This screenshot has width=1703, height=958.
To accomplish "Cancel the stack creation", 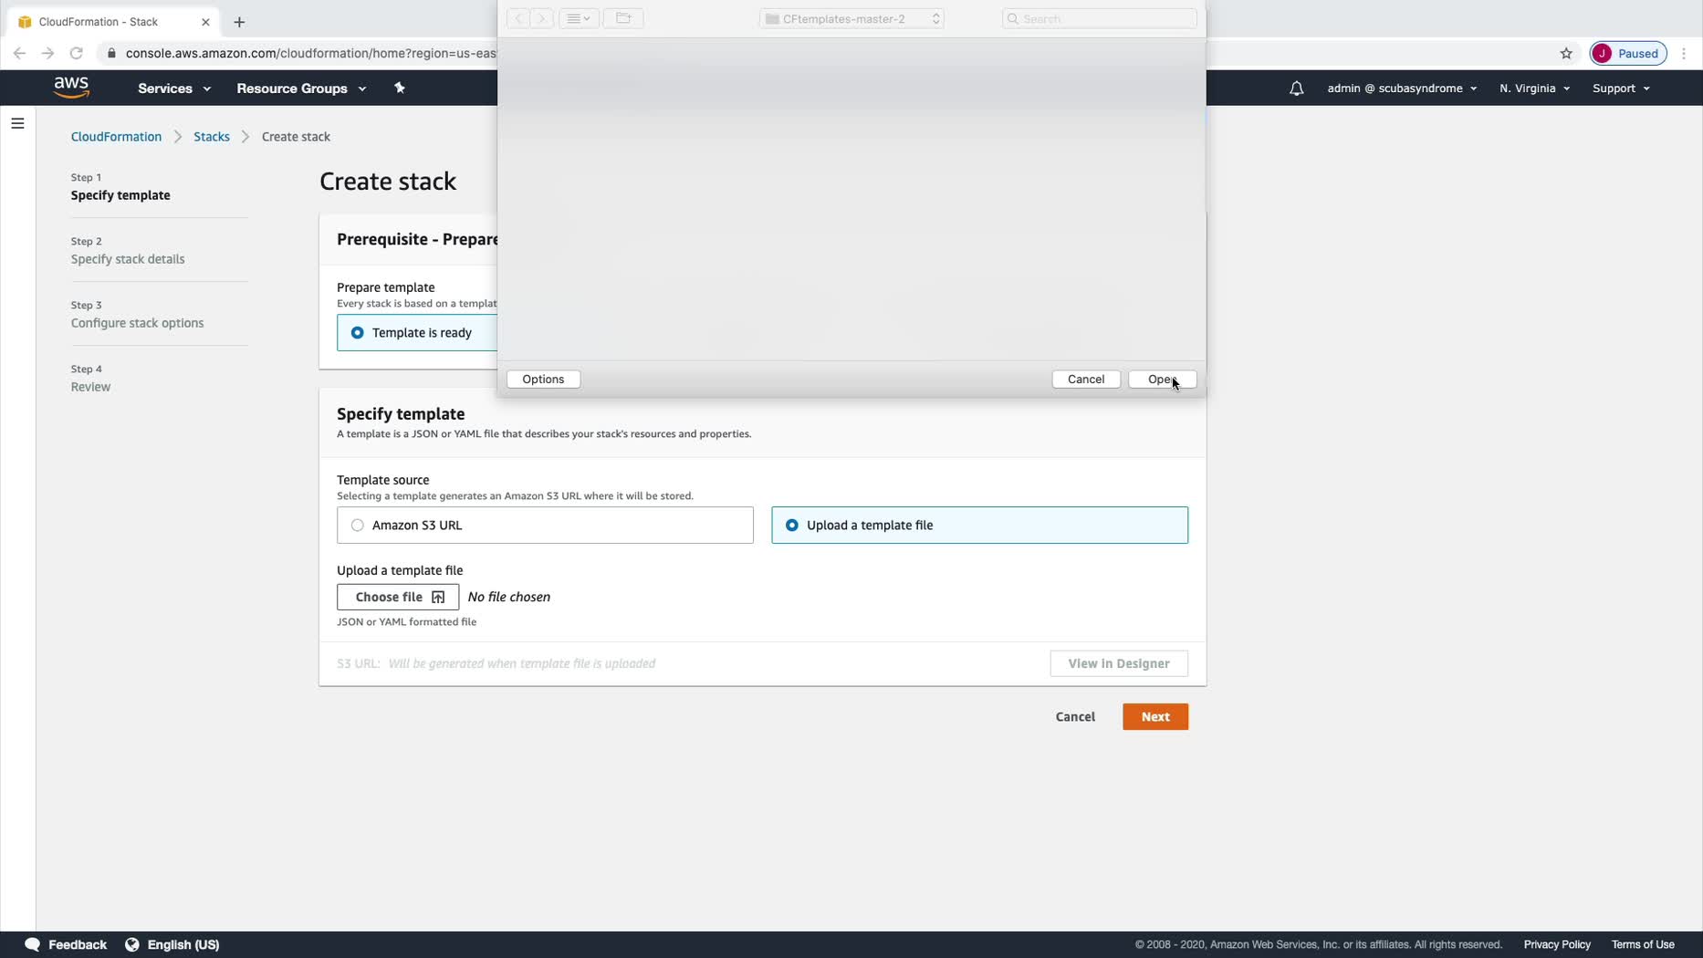I will pos(1075,717).
